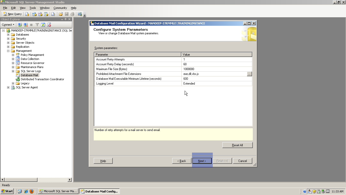Click the Open File folder icon
This screenshot has width=346, height=195.
pos(61,14)
